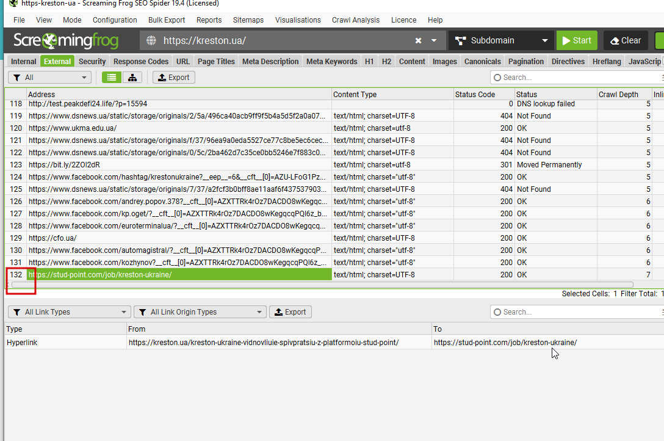Image resolution: width=664 pixels, height=441 pixels.
Task: Switch to the Canonicals tab
Action: click(x=482, y=62)
